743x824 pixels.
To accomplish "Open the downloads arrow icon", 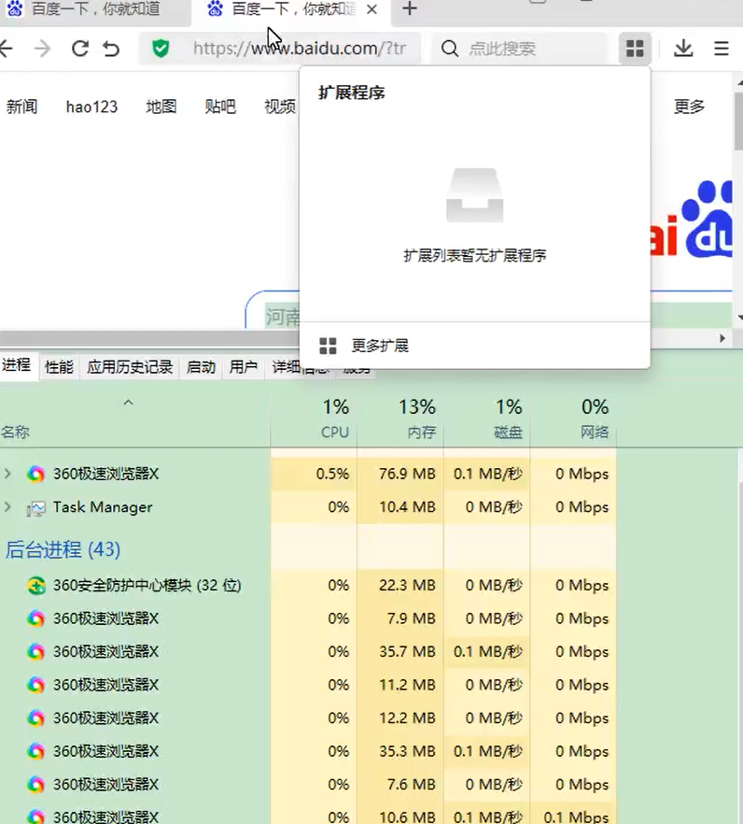I will pyautogui.click(x=683, y=49).
